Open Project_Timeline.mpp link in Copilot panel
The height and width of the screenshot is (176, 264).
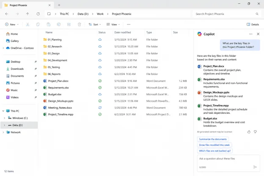coord(216,106)
